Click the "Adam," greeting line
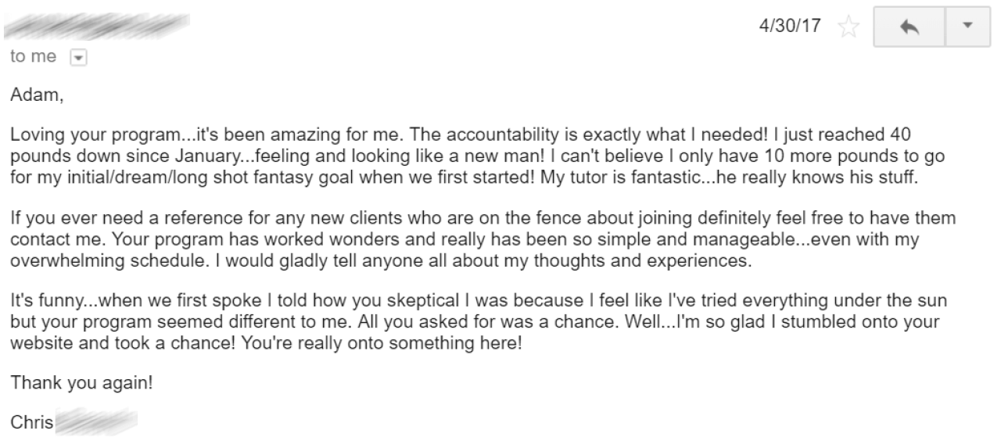Screen dimensions: 1001x448 32,98
